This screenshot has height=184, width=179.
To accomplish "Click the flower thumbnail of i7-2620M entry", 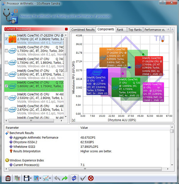I will coord(13,39).
